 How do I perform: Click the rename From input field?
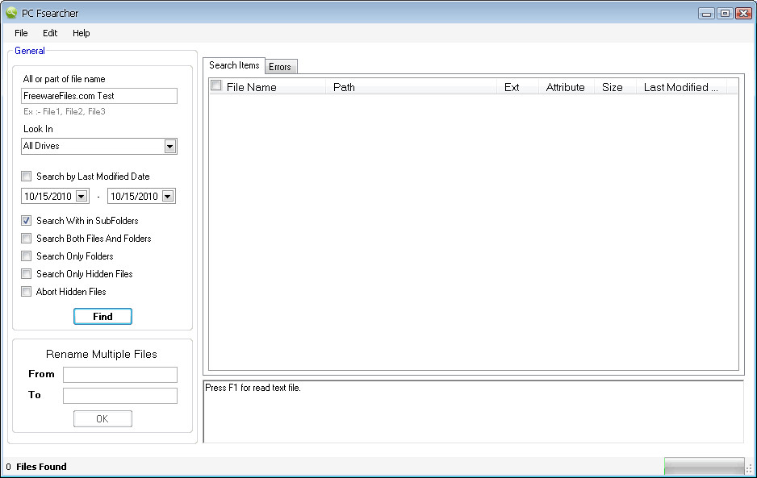[120, 375]
